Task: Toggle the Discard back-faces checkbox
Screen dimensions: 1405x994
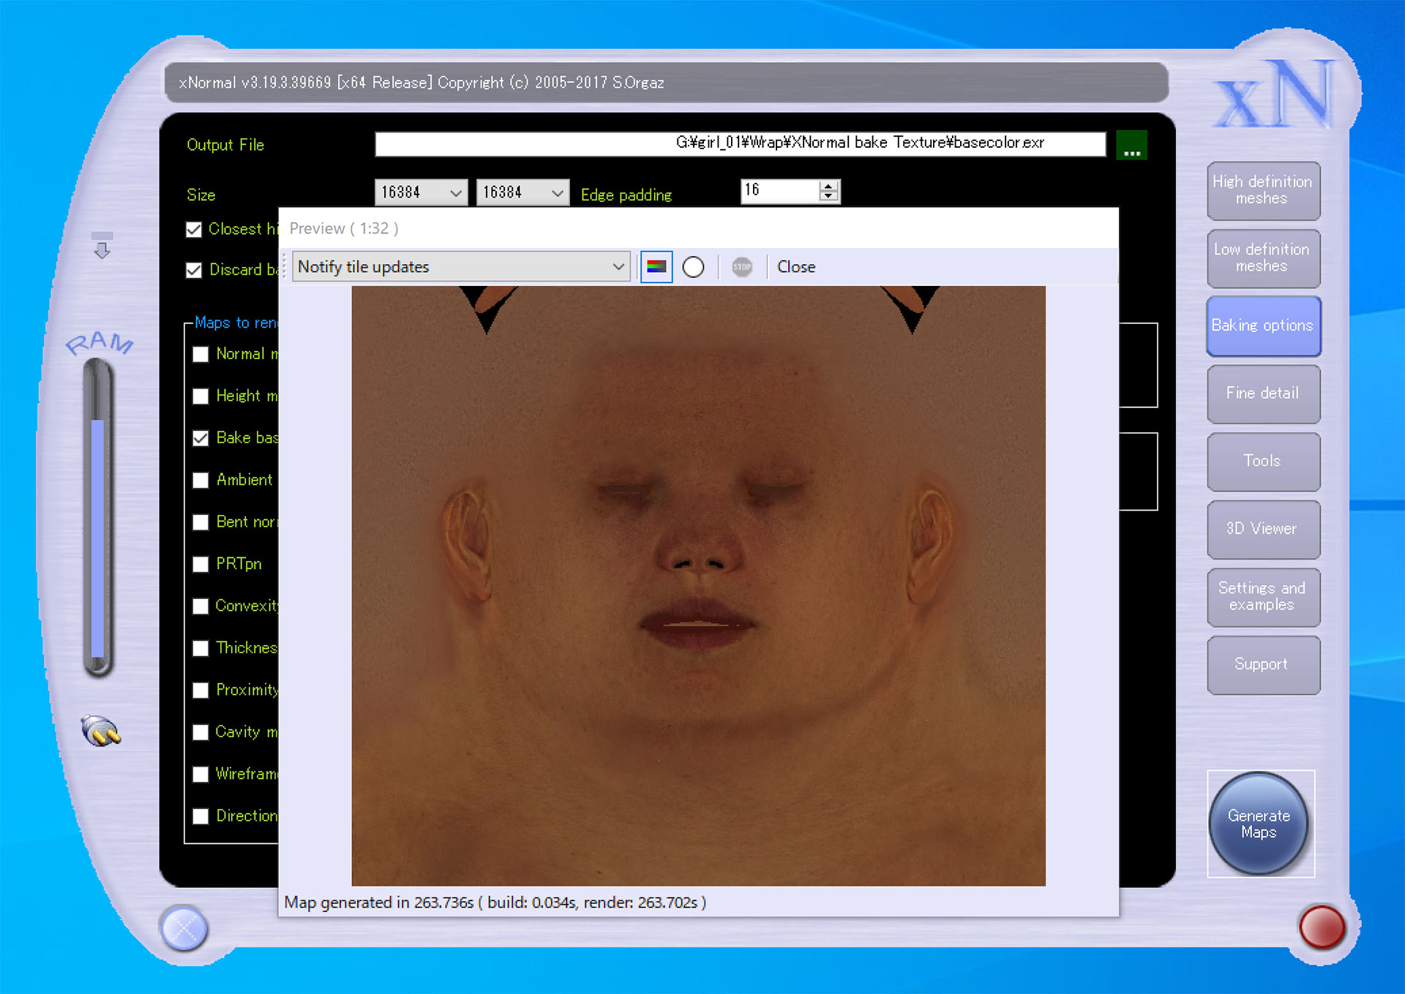Action: (194, 271)
